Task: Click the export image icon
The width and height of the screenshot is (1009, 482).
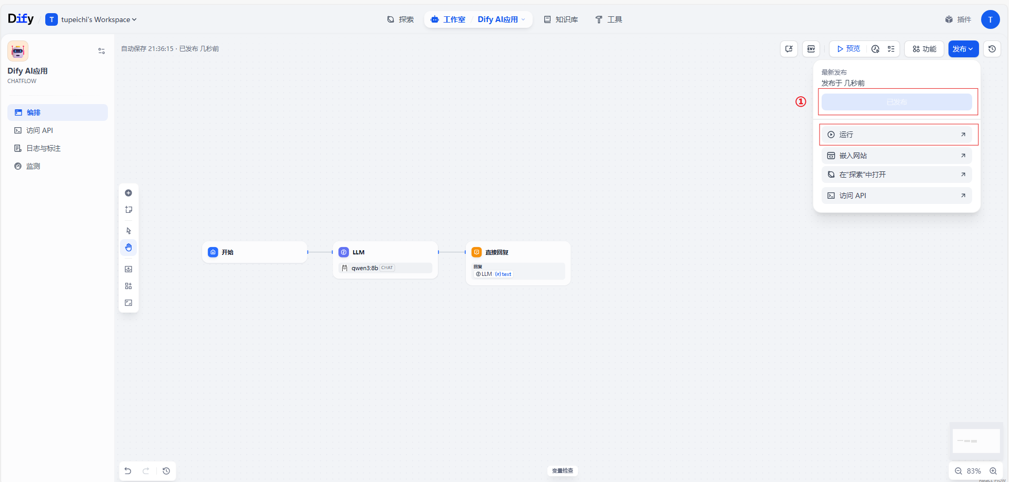Action: click(x=128, y=269)
